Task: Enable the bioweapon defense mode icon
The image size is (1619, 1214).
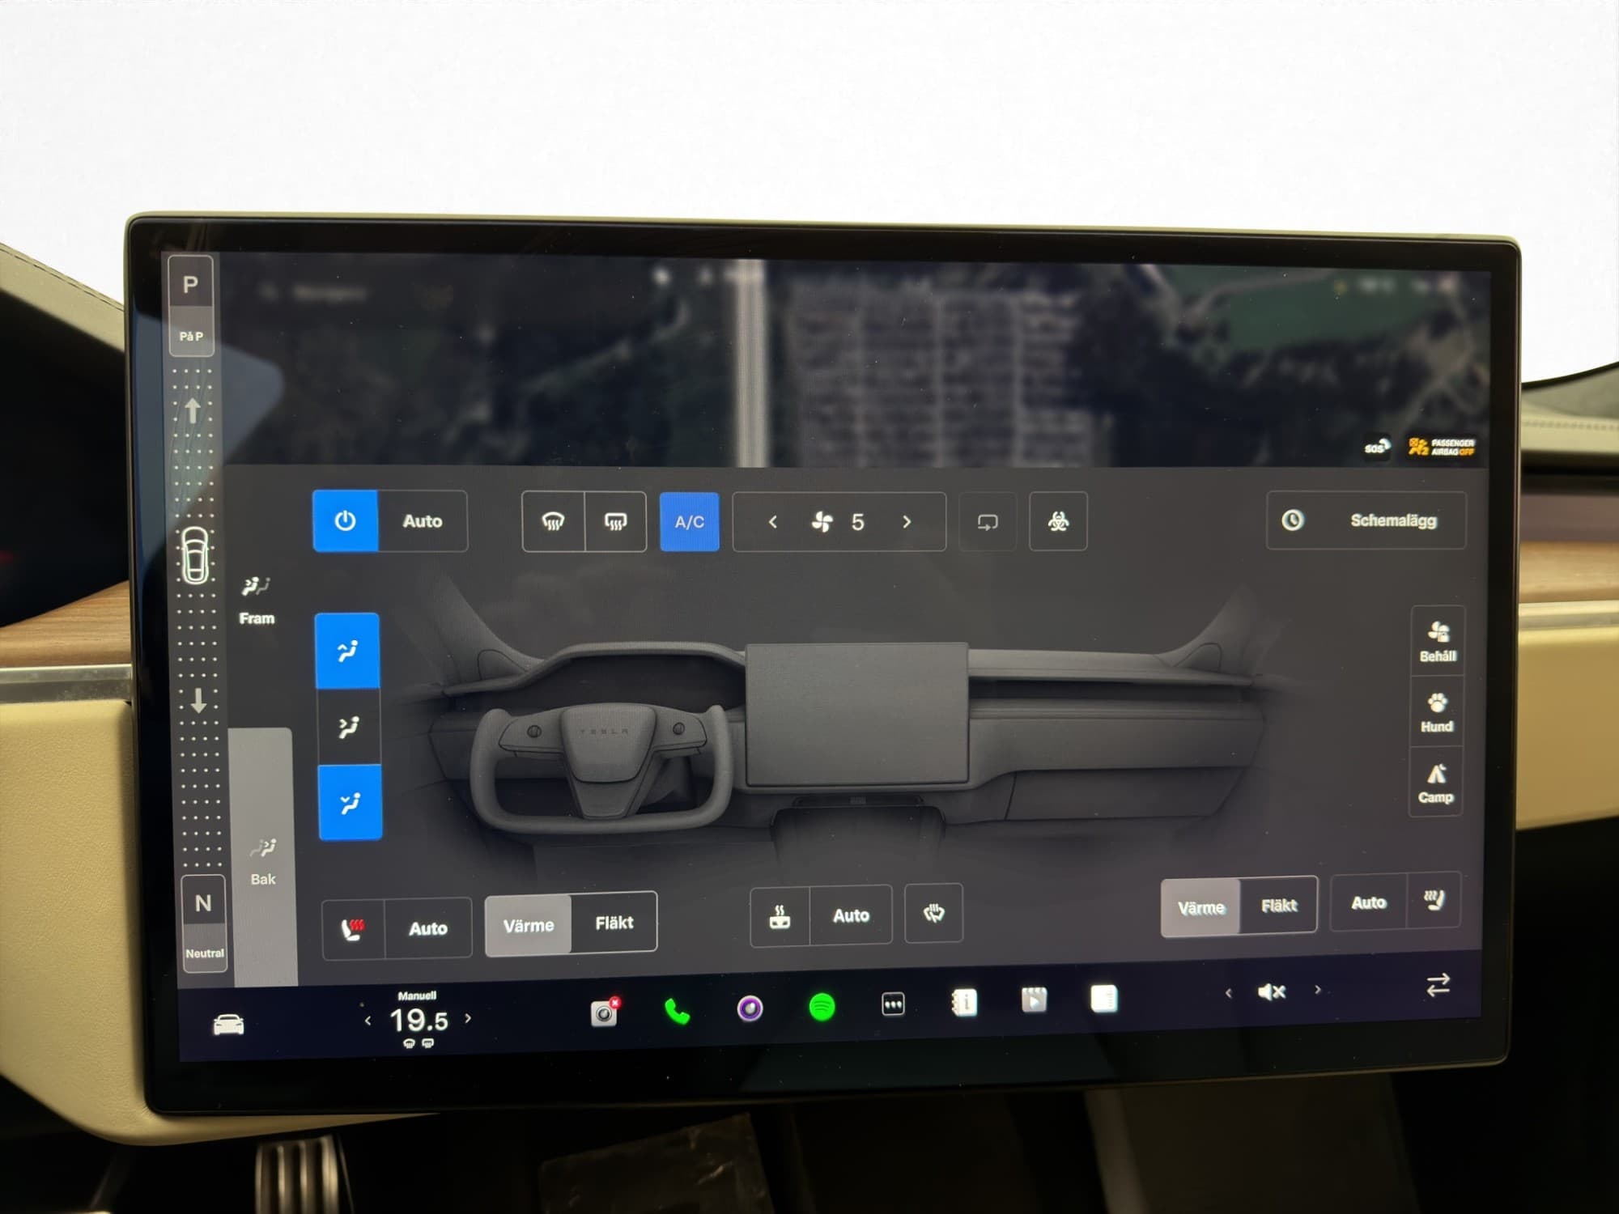Action: click(1057, 522)
